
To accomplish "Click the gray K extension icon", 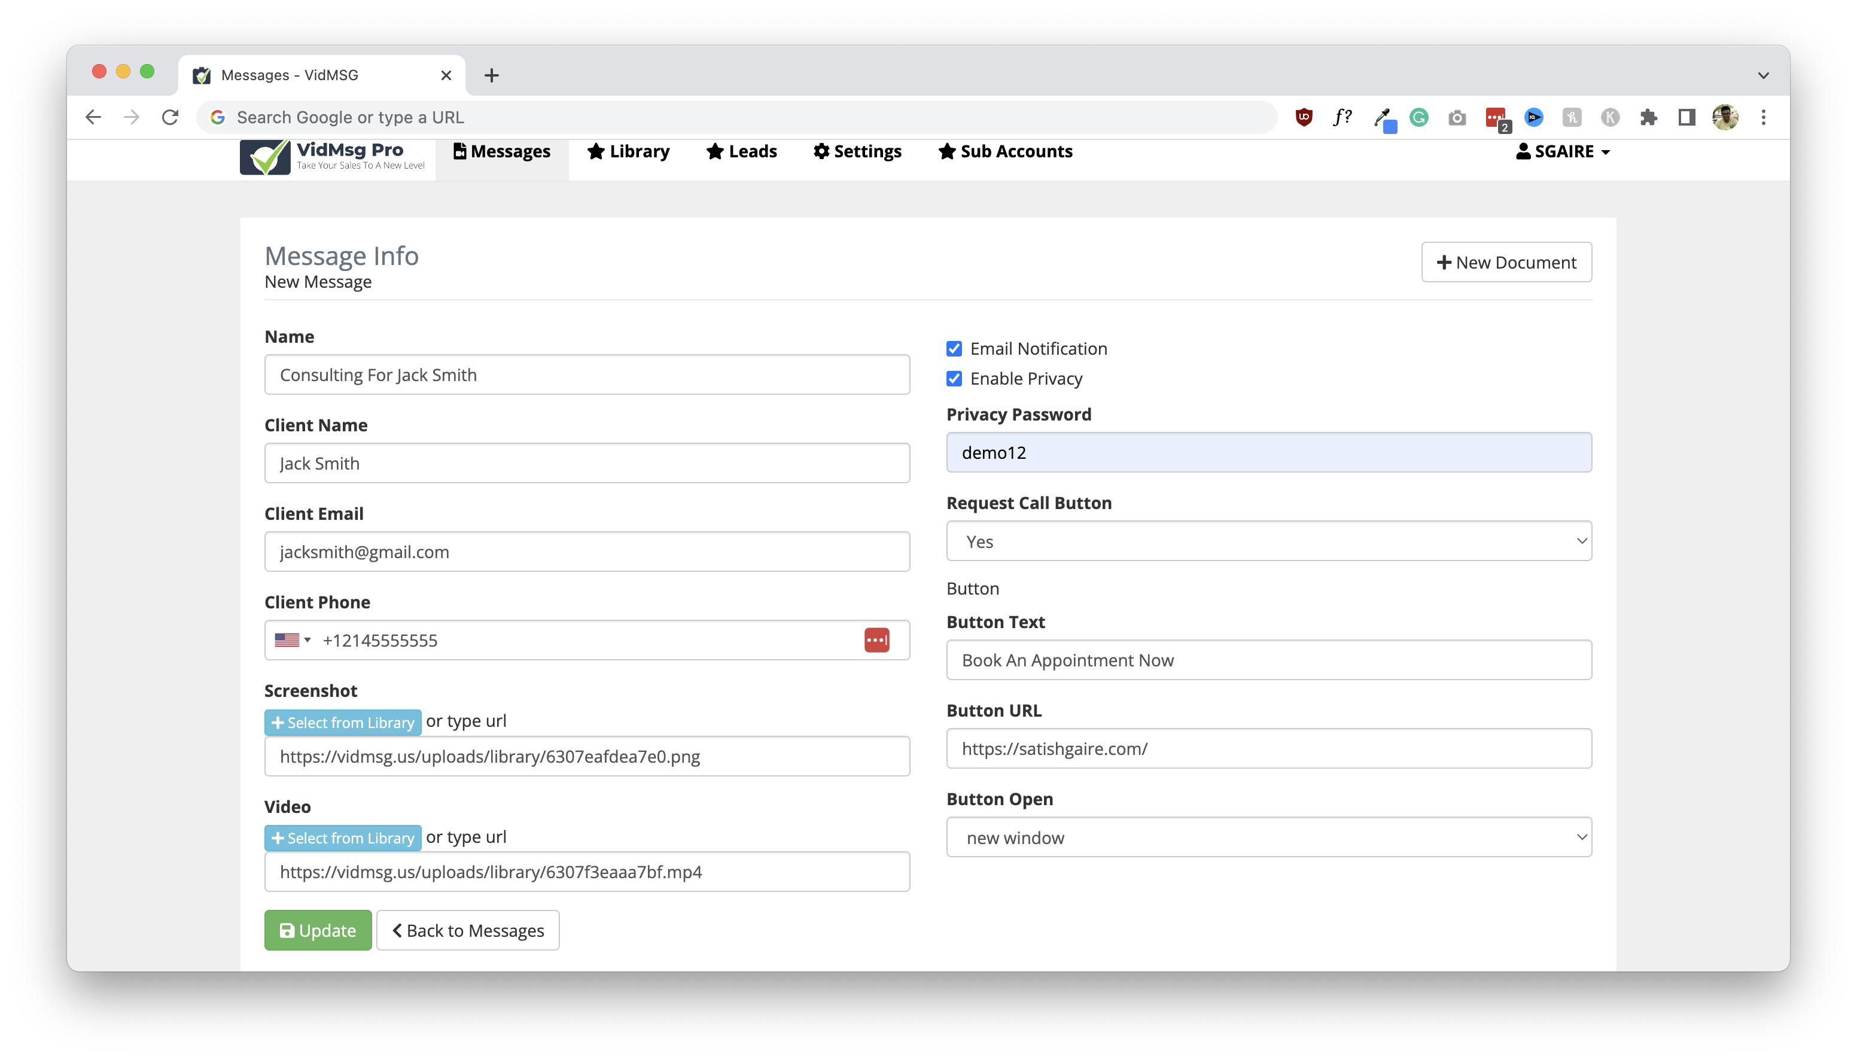I will click(x=1611, y=117).
